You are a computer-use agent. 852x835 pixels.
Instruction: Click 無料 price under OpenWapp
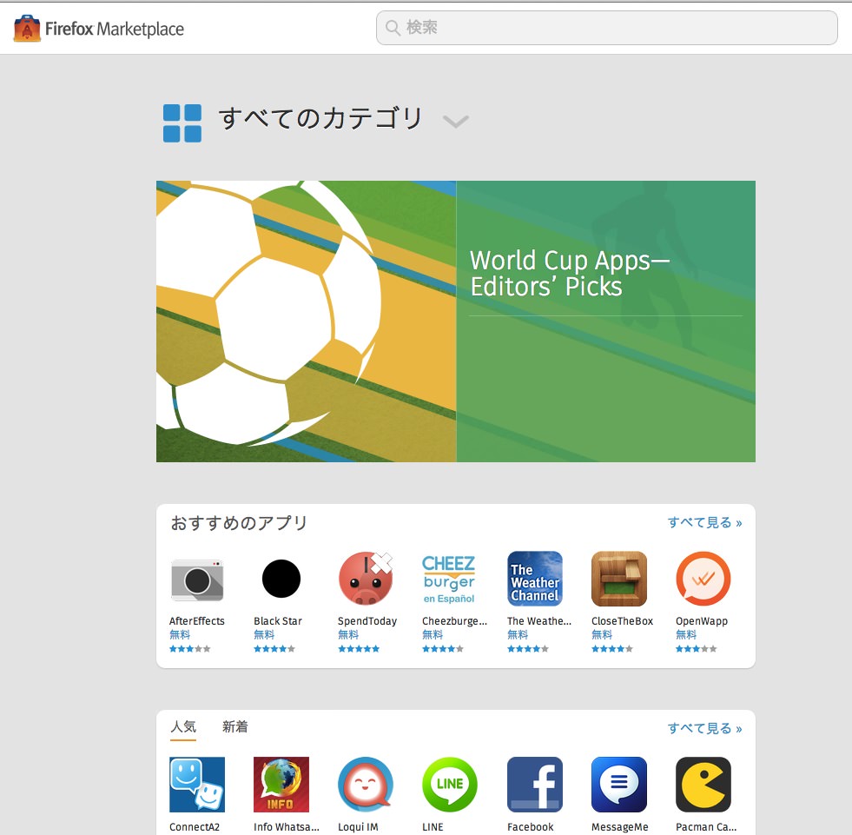[686, 634]
